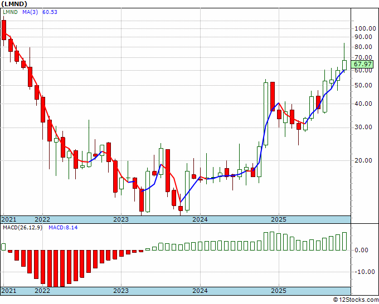Click the 60.00 price axis label

click(363, 71)
